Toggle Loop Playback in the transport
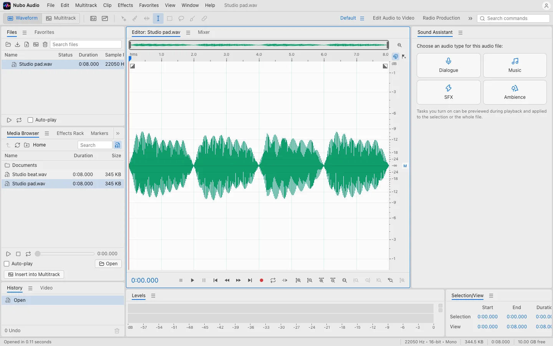553x346 pixels. click(x=273, y=280)
